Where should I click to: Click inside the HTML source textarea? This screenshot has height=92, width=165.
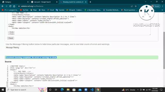click(x=79, y=24)
